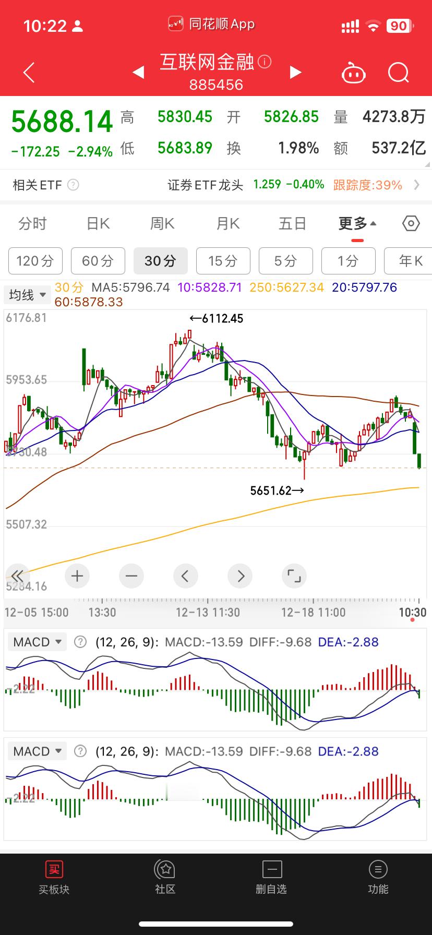The height and width of the screenshot is (935, 432).
Task: Open first MACD indicator dropdown
Action: pyautogui.click(x=37, y=642)
